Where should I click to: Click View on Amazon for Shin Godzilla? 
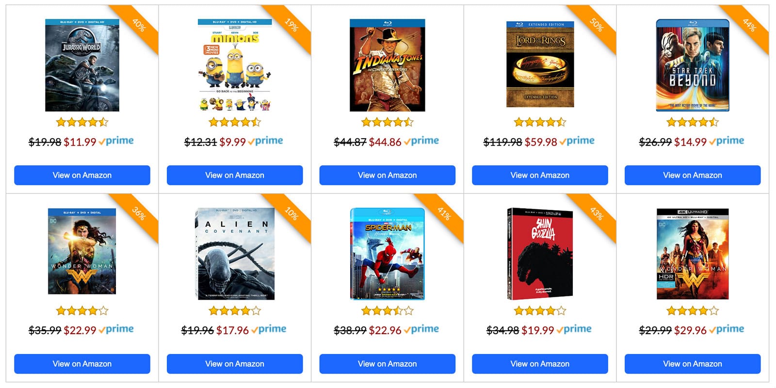tap(540, 364)
